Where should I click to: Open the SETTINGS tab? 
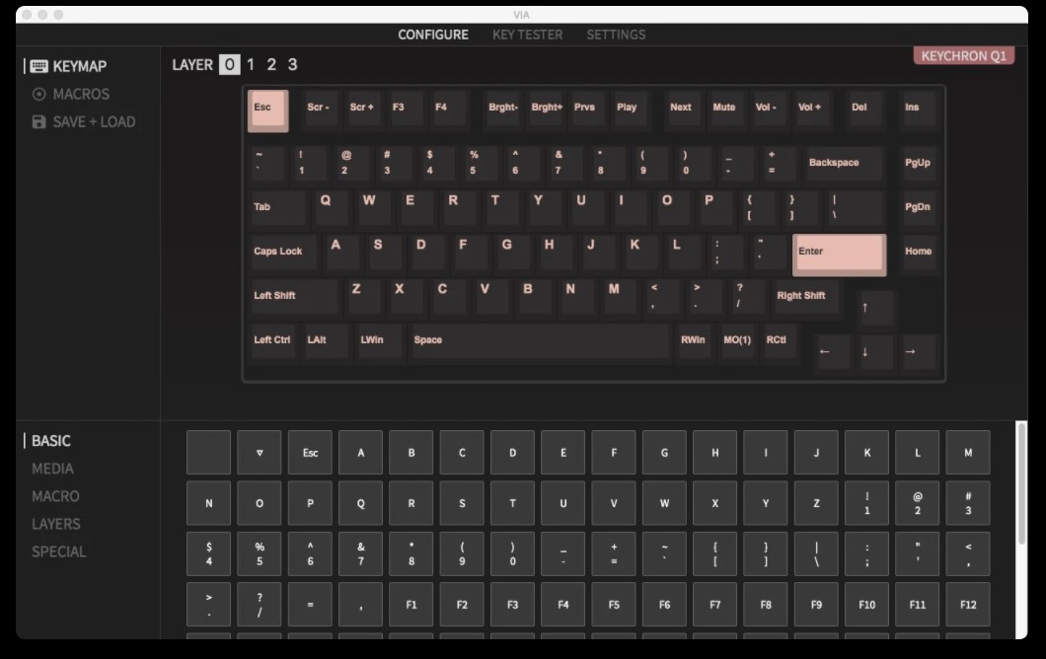tap(616, 35)
